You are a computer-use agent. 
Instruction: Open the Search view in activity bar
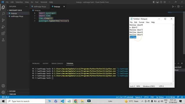(3, 14)
